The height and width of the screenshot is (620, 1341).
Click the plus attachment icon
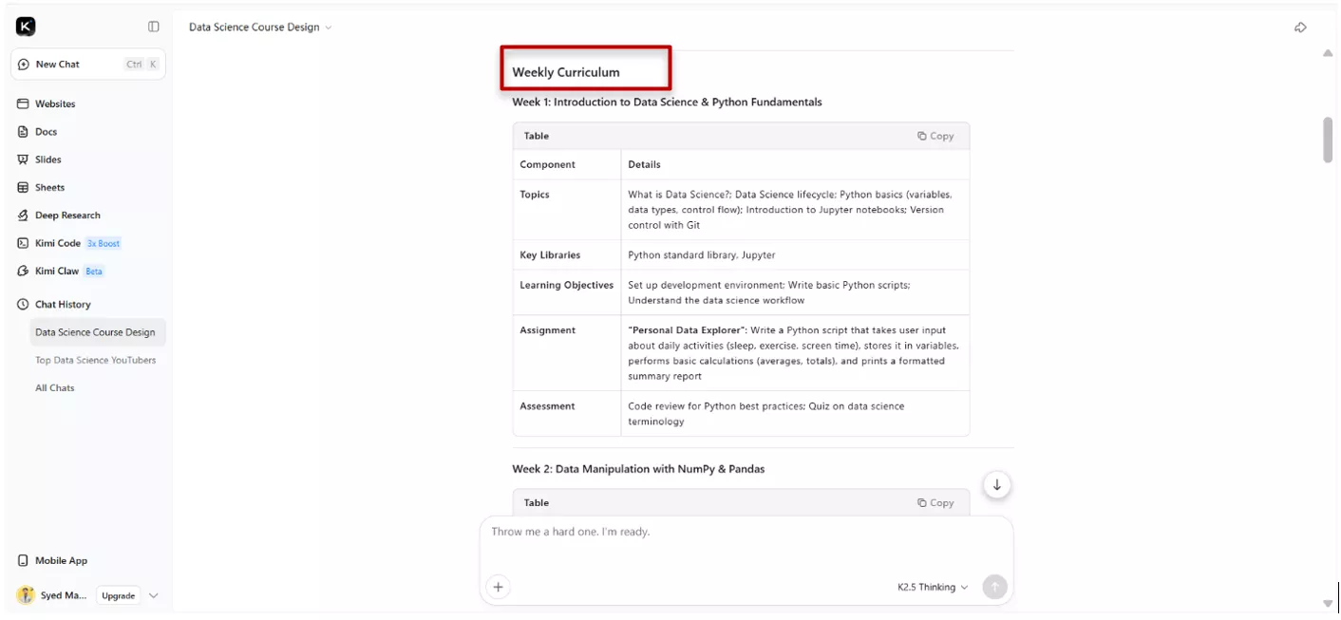coord(498,588)
